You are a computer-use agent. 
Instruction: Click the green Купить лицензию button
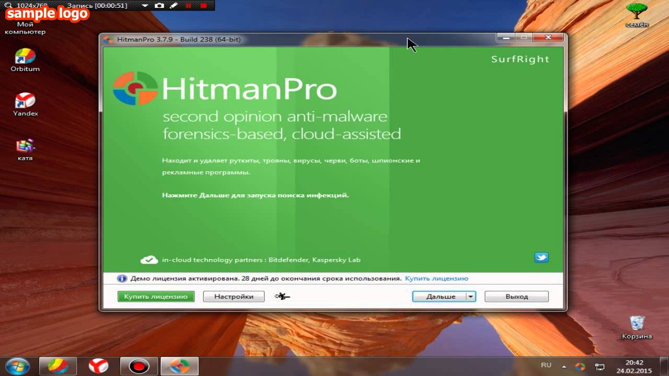tap(156, 297)
